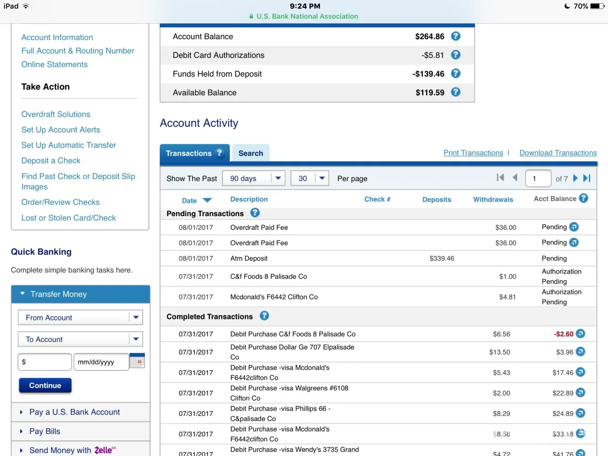608x456 pixels.
Task: Click detail icon for -$2.60 balance row
Action: [580, 334]
